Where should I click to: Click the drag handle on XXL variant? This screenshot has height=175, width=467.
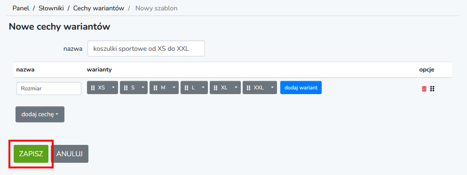(248, 87)
